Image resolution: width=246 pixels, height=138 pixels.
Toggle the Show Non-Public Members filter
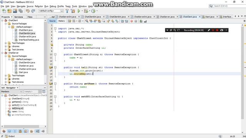click(x=20, y=131)
